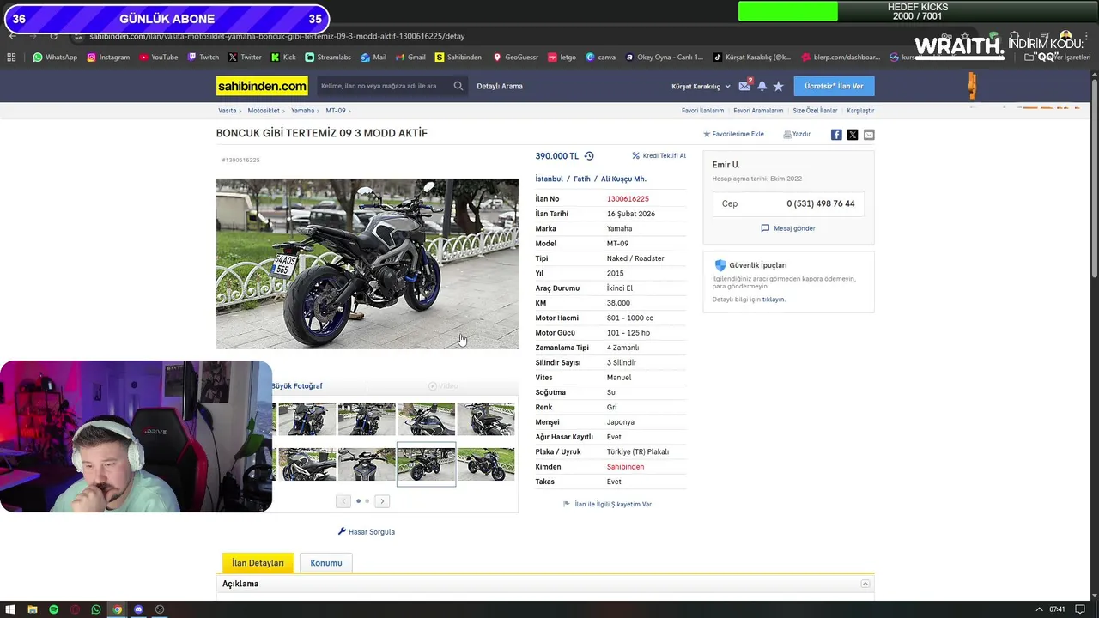Open the messages envelope icon in header
1099x618 pixels.
click(744, 86)
